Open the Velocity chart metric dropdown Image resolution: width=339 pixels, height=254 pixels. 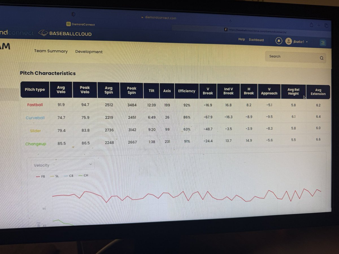pyautogui.click(x=63, y=165)
